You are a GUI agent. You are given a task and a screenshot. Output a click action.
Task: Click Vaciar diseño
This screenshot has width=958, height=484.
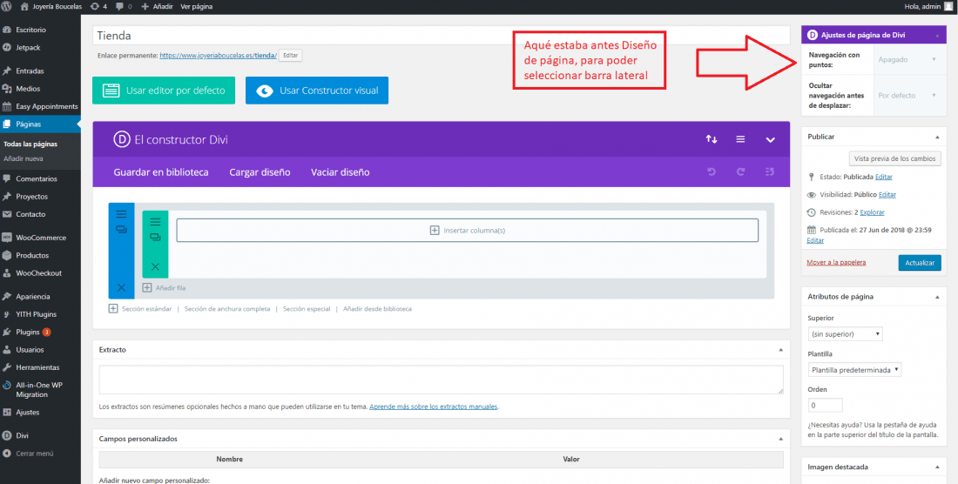(x=341, y=172)
